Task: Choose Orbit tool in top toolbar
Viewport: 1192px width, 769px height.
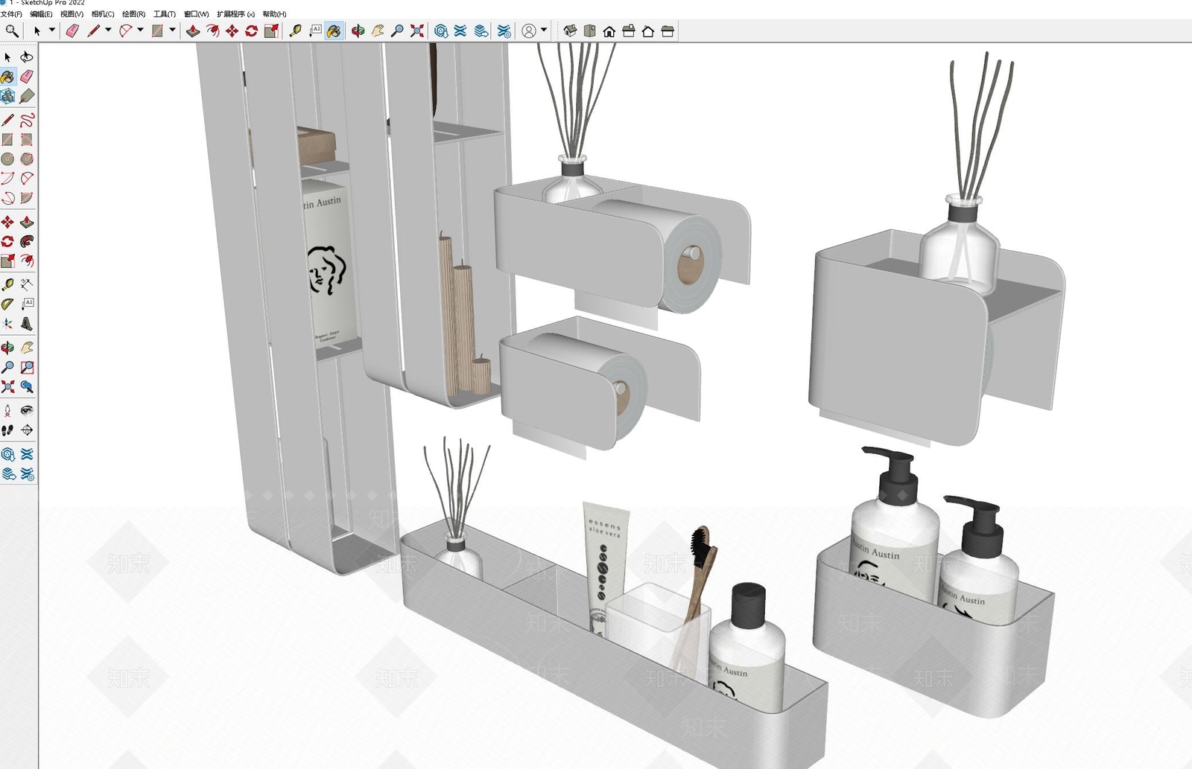Action: 358,31
